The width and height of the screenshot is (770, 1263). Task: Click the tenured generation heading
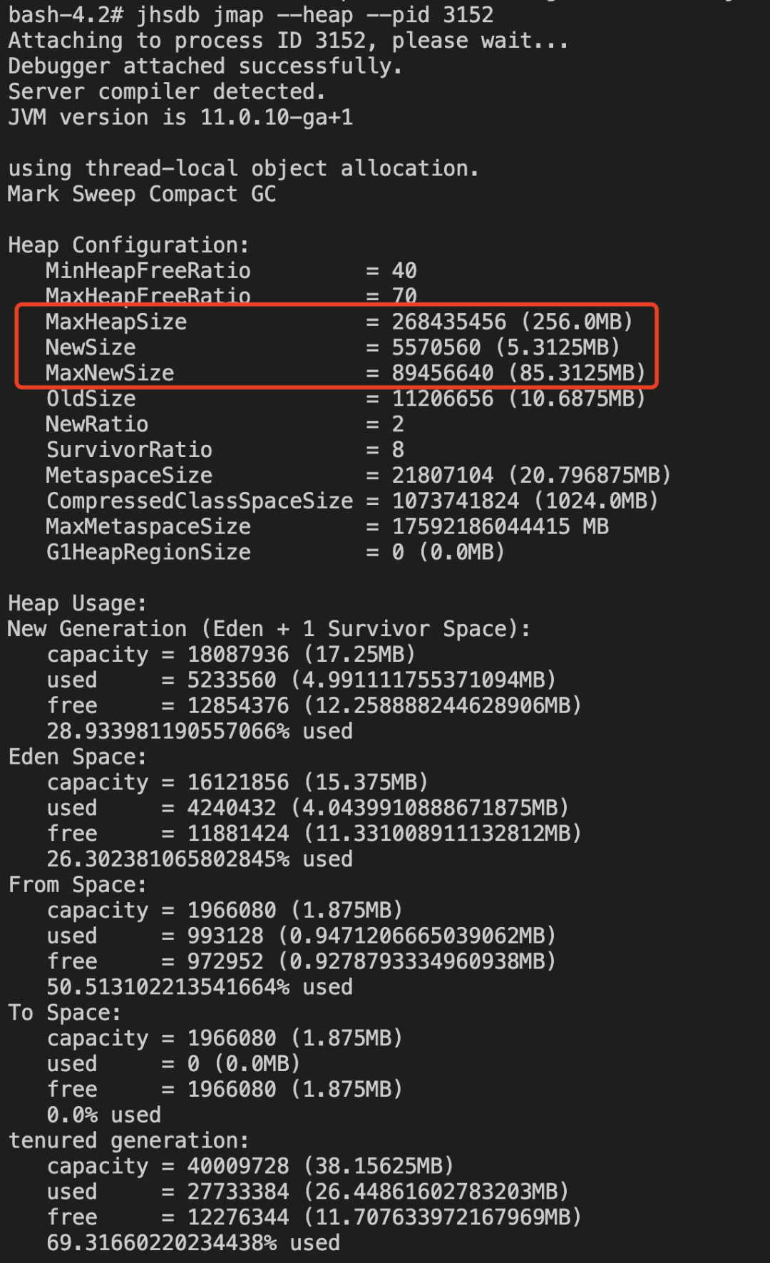128,1140
